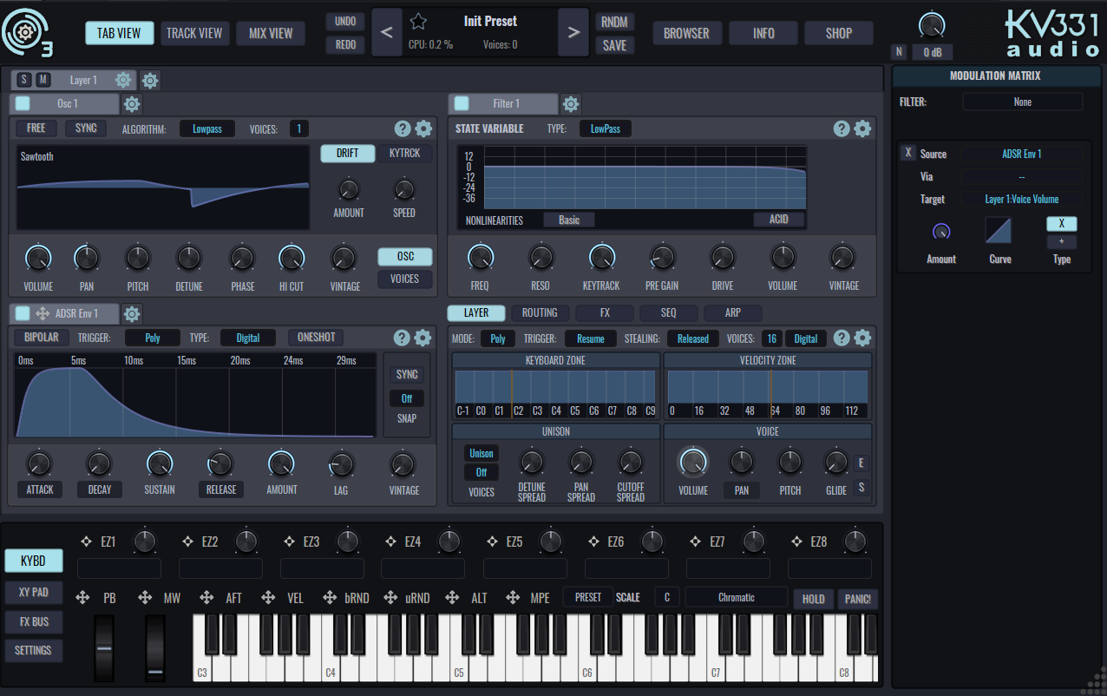Click the Filter 1 help question-mark icon
The height and width of the screenshot is (696, 1107).
click(x=841, y=128)
